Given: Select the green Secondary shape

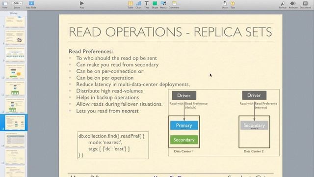Looking at the screenshot, I should pyautogui.click(x=184, y=140).
